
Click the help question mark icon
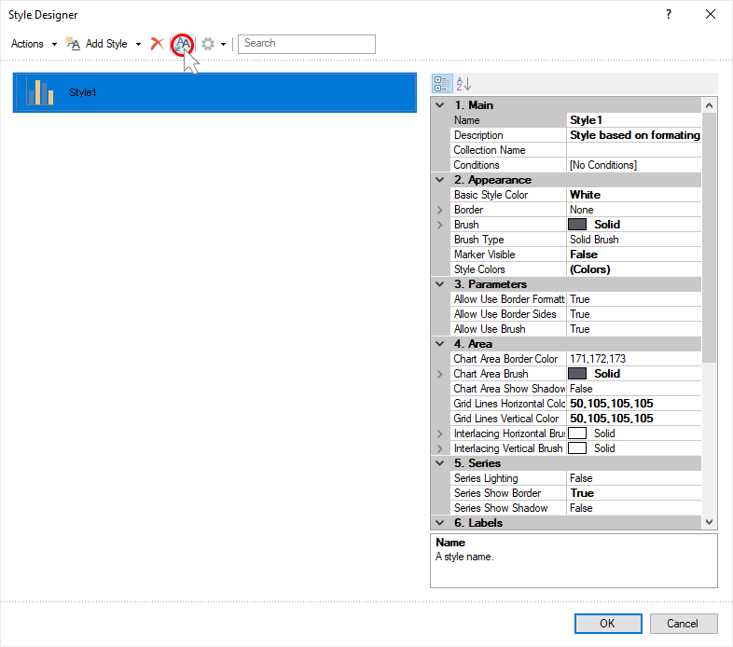coord(668,14)
